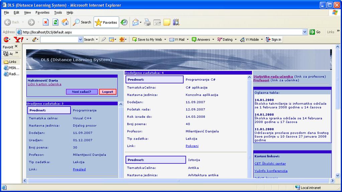Click the Yahoo pencil customize icon
This screenshot has width=342, height=192.
point(34,39)
